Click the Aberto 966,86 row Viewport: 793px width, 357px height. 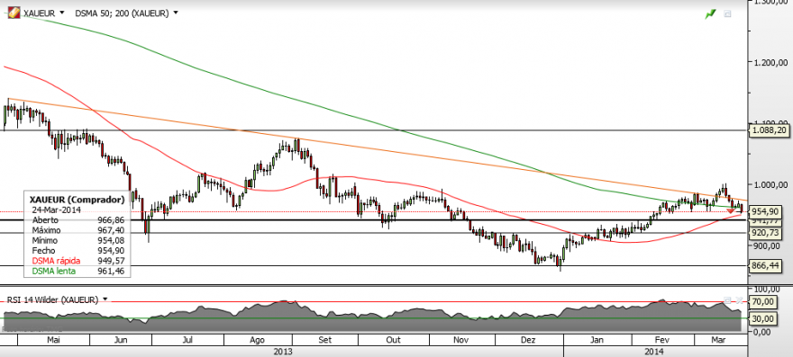pos(77,220)
